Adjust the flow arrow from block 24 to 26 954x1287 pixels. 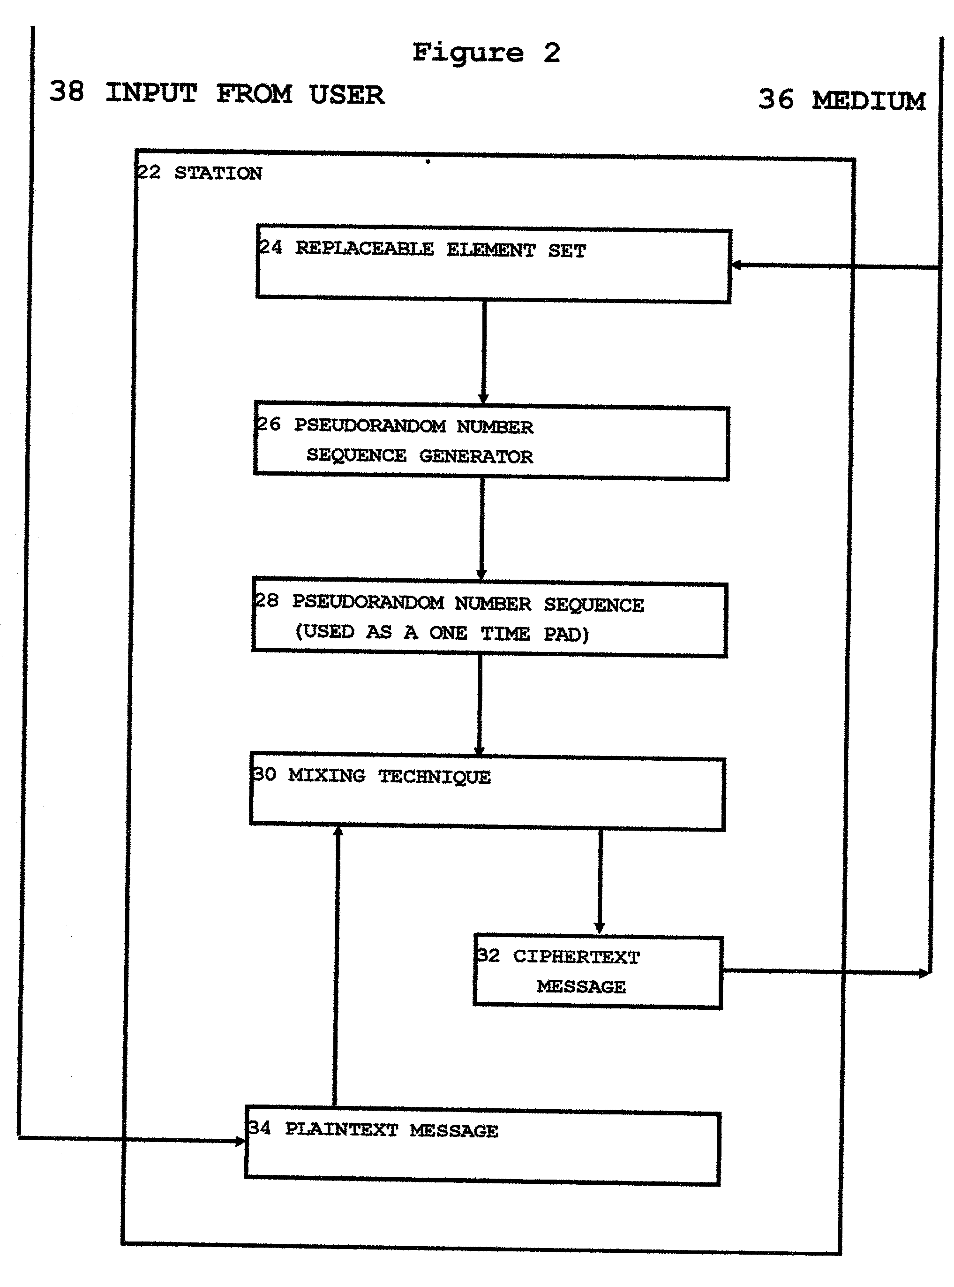tap(478, 341)
